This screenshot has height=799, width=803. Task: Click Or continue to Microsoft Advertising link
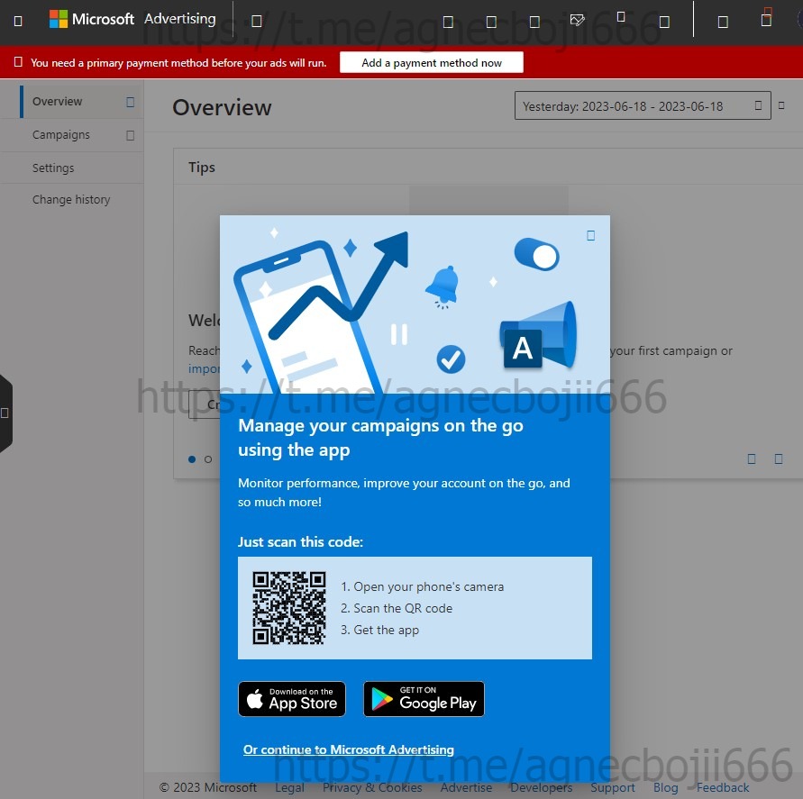pos(348,749)
